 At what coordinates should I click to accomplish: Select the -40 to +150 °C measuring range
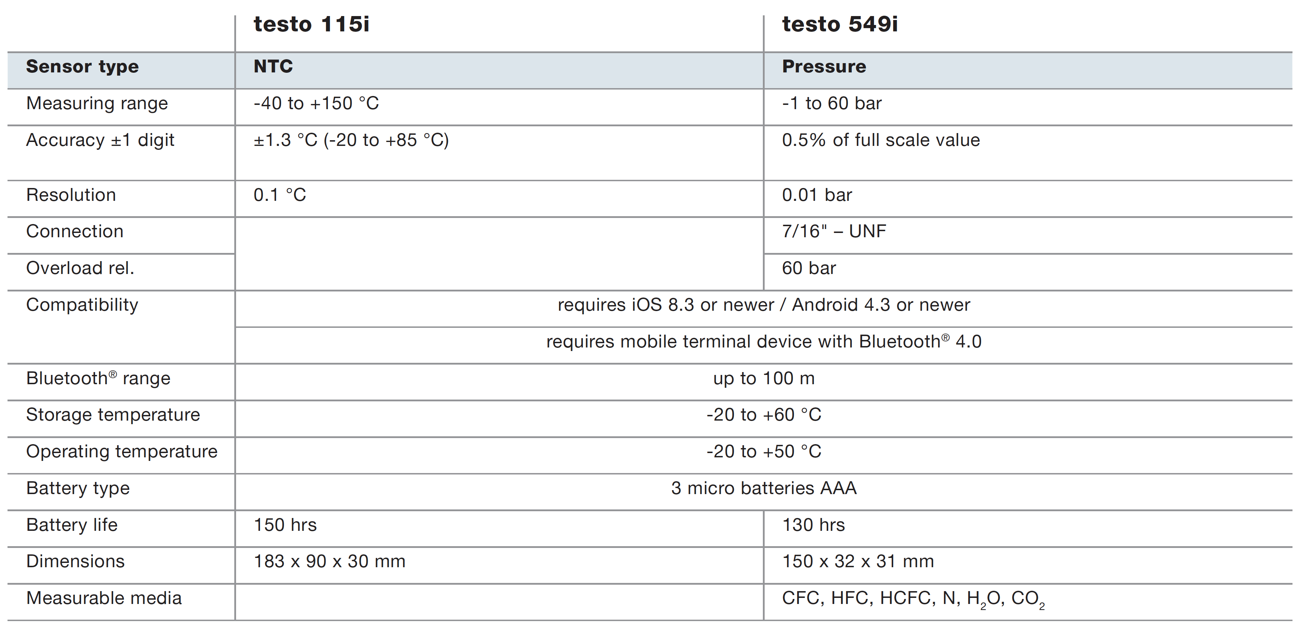316,103
